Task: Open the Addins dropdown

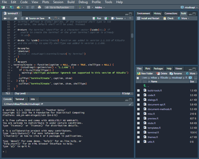Action: (99, 7)
